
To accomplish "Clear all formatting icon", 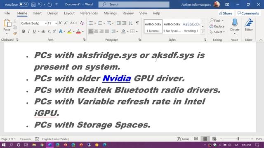I will click(x=82, y=23).
